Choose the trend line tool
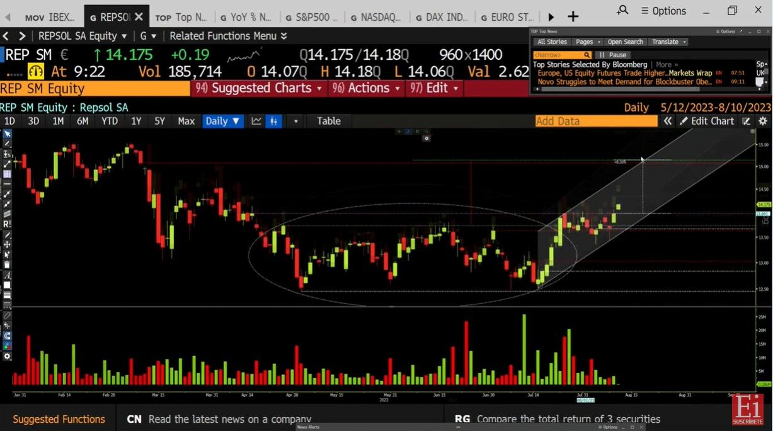Viewport: 773px width, 431px height. point(7,163)
